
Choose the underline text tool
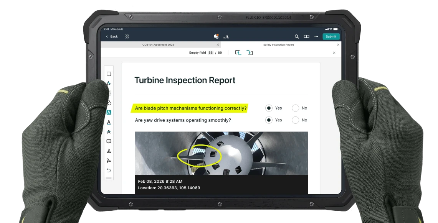click(x=109, y=122)
